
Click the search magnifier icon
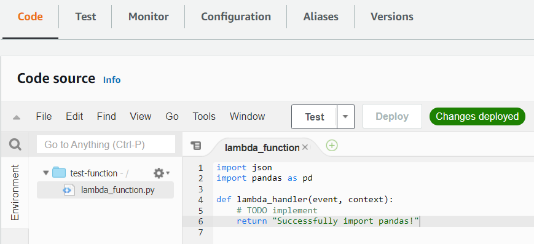pyautogui.click(x=15, y=144)
